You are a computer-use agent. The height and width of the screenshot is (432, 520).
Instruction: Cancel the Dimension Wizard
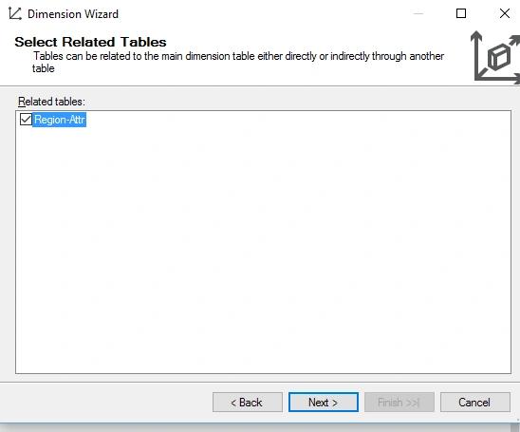click(474, 403)
